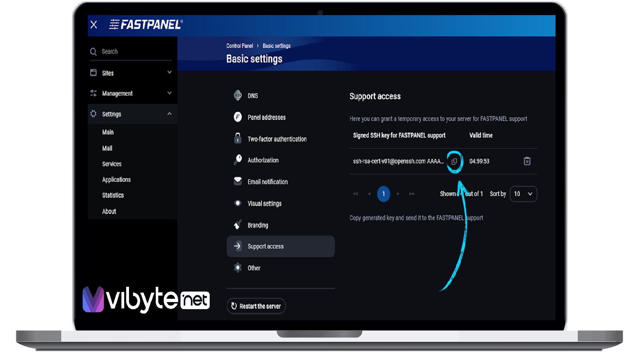
Task: Delete the SSH key with trash icon
Action: pos(527,161)
